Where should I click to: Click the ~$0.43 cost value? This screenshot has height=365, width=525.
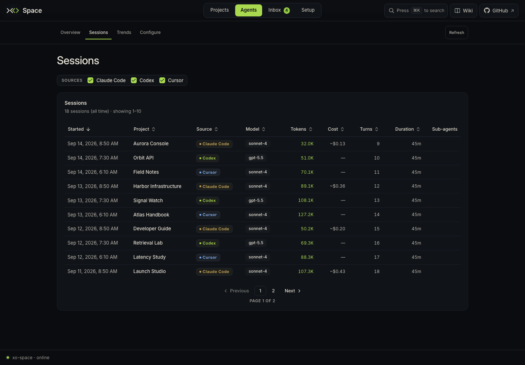point(338,272)
